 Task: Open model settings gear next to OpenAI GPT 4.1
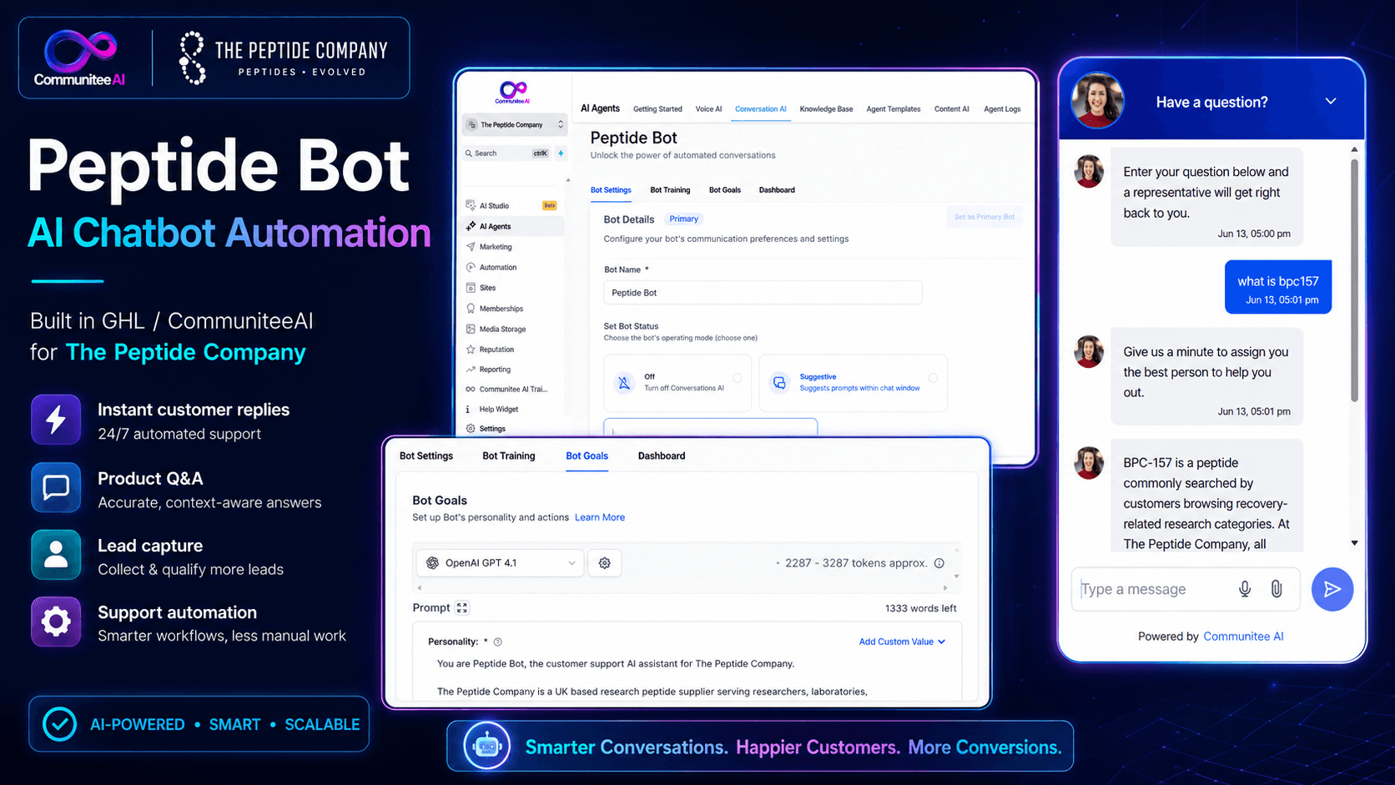(605, 563)
